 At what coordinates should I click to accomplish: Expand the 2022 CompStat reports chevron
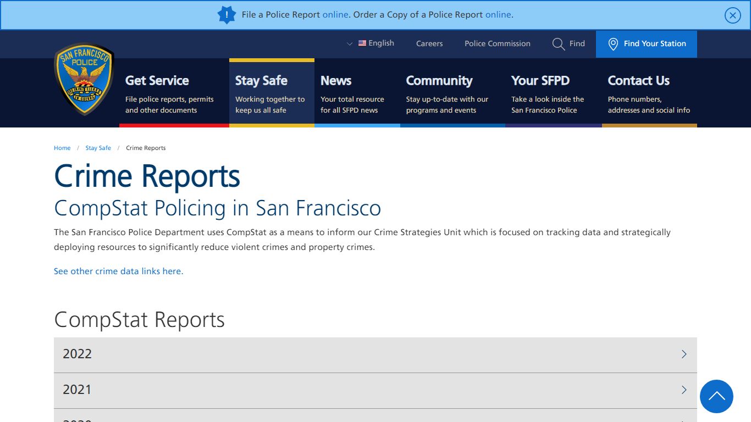684,354
